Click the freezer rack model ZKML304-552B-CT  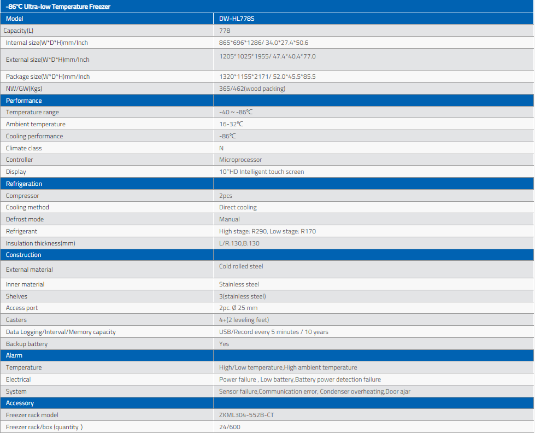pos(246,415)
